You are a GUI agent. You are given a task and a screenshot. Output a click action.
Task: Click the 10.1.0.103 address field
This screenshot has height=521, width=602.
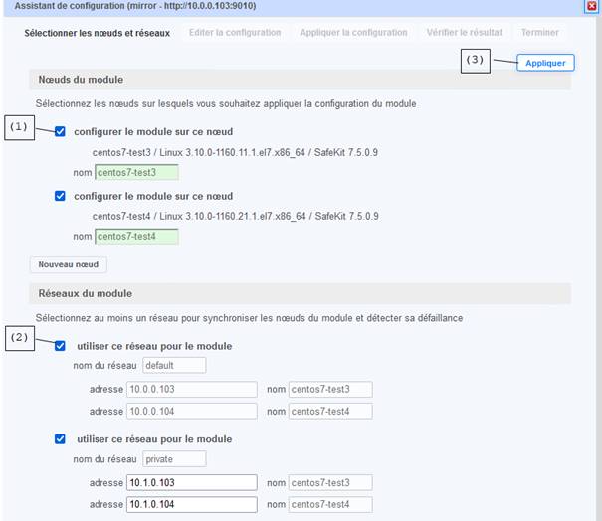tap(191, 482)
